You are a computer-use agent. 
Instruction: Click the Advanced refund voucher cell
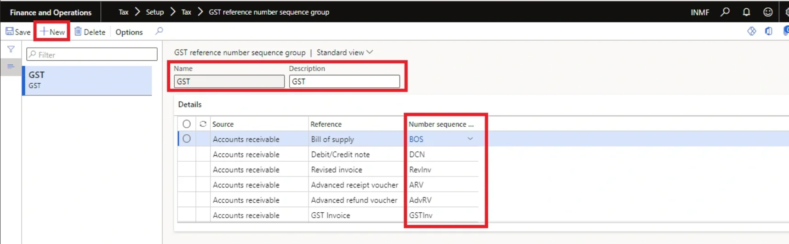[x=356, y=200]
